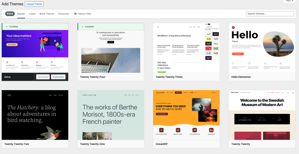Open the OceanWP theme thumbnail
Image resolution: width=299 pixels, height=154 pixels.
pyautogui.click(x=186, y=115)
